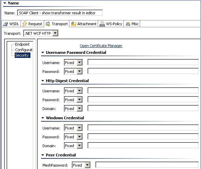The image size is (201, 169).
Task: Click the Transport tab arrows icon
Action: coord(48,24)
